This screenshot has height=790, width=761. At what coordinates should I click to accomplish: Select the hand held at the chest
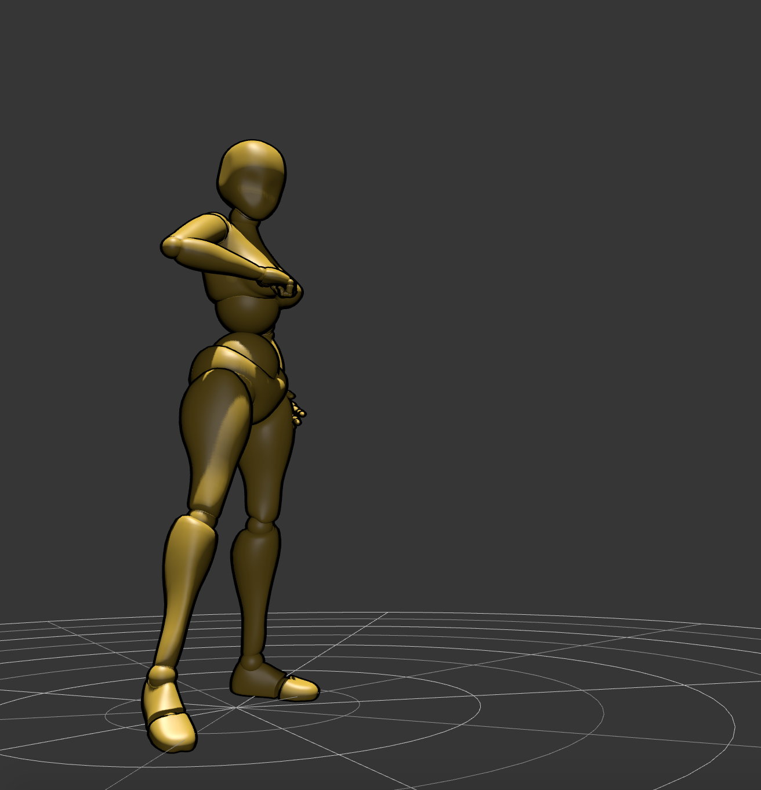coord(281,282)
